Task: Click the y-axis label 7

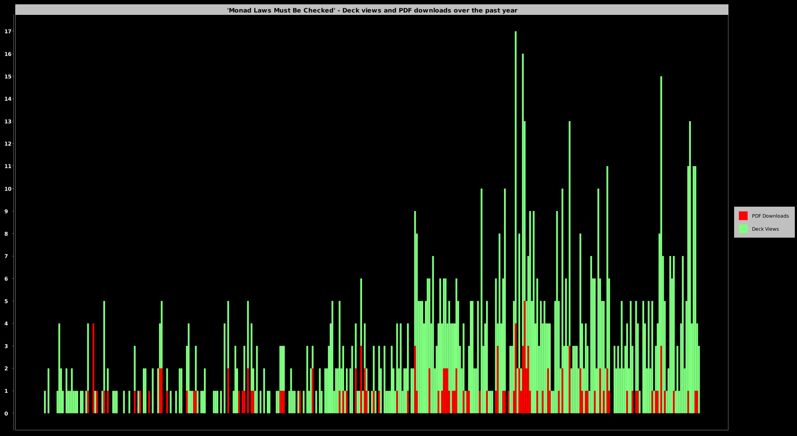Action: (6, 256)
